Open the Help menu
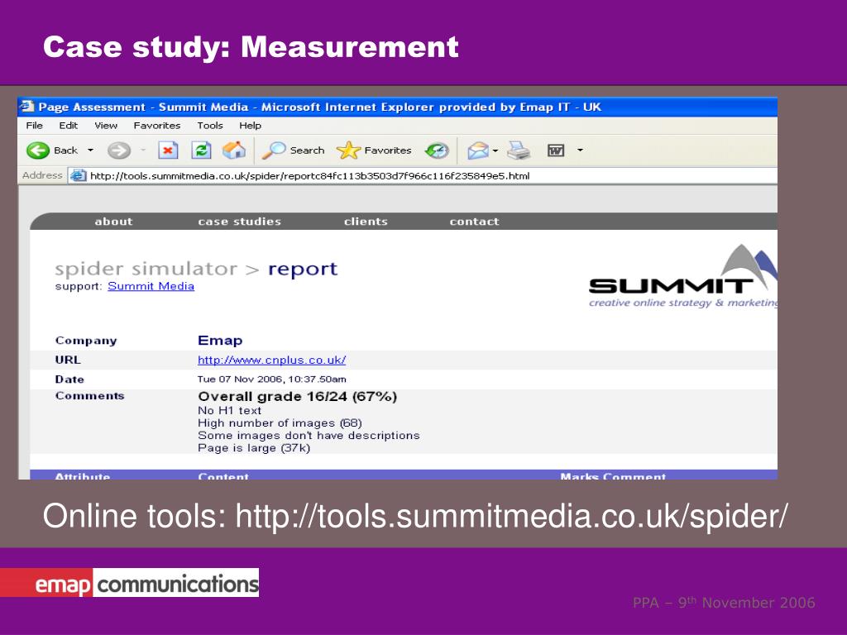 pos(250,126)
